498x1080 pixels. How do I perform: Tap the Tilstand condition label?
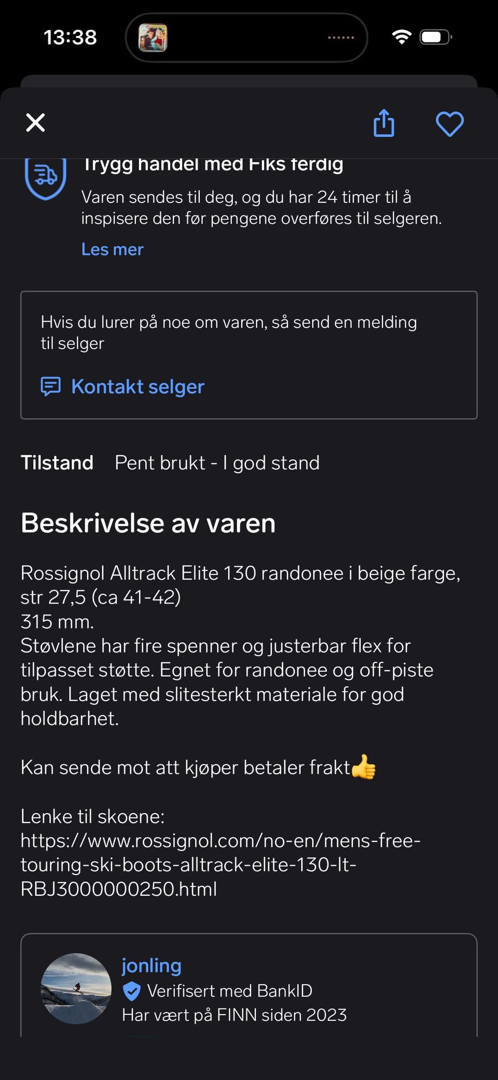[x=57, y=462]
